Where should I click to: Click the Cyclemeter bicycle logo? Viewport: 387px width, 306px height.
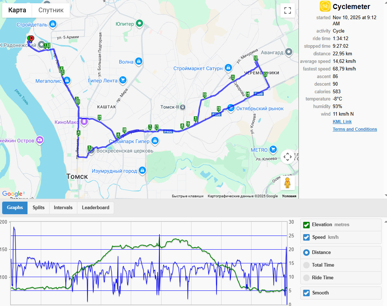325,7
